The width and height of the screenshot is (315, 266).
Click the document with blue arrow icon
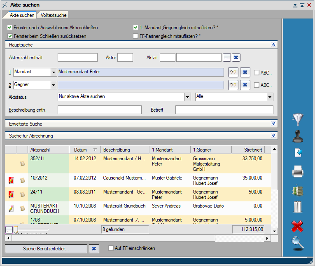(x=297, y=153)
